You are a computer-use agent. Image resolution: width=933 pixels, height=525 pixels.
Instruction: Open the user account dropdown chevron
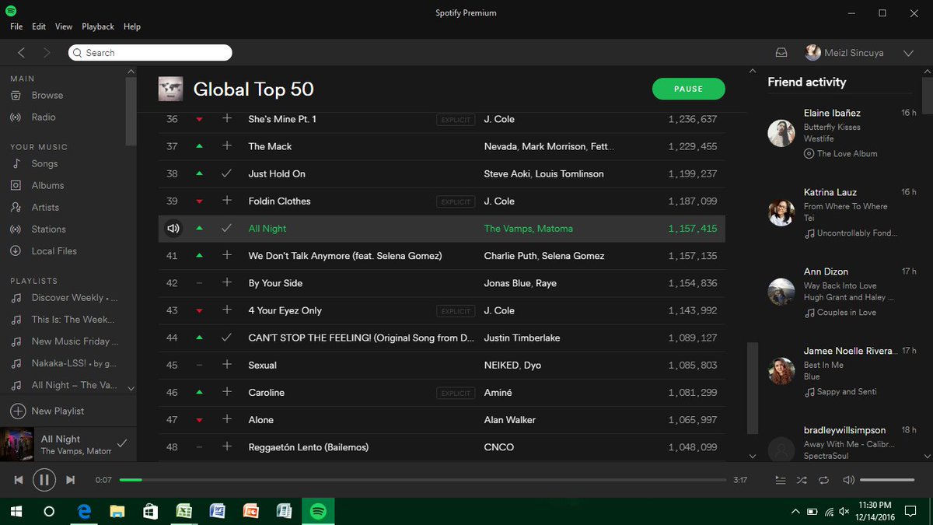click(x=908, y=53)
